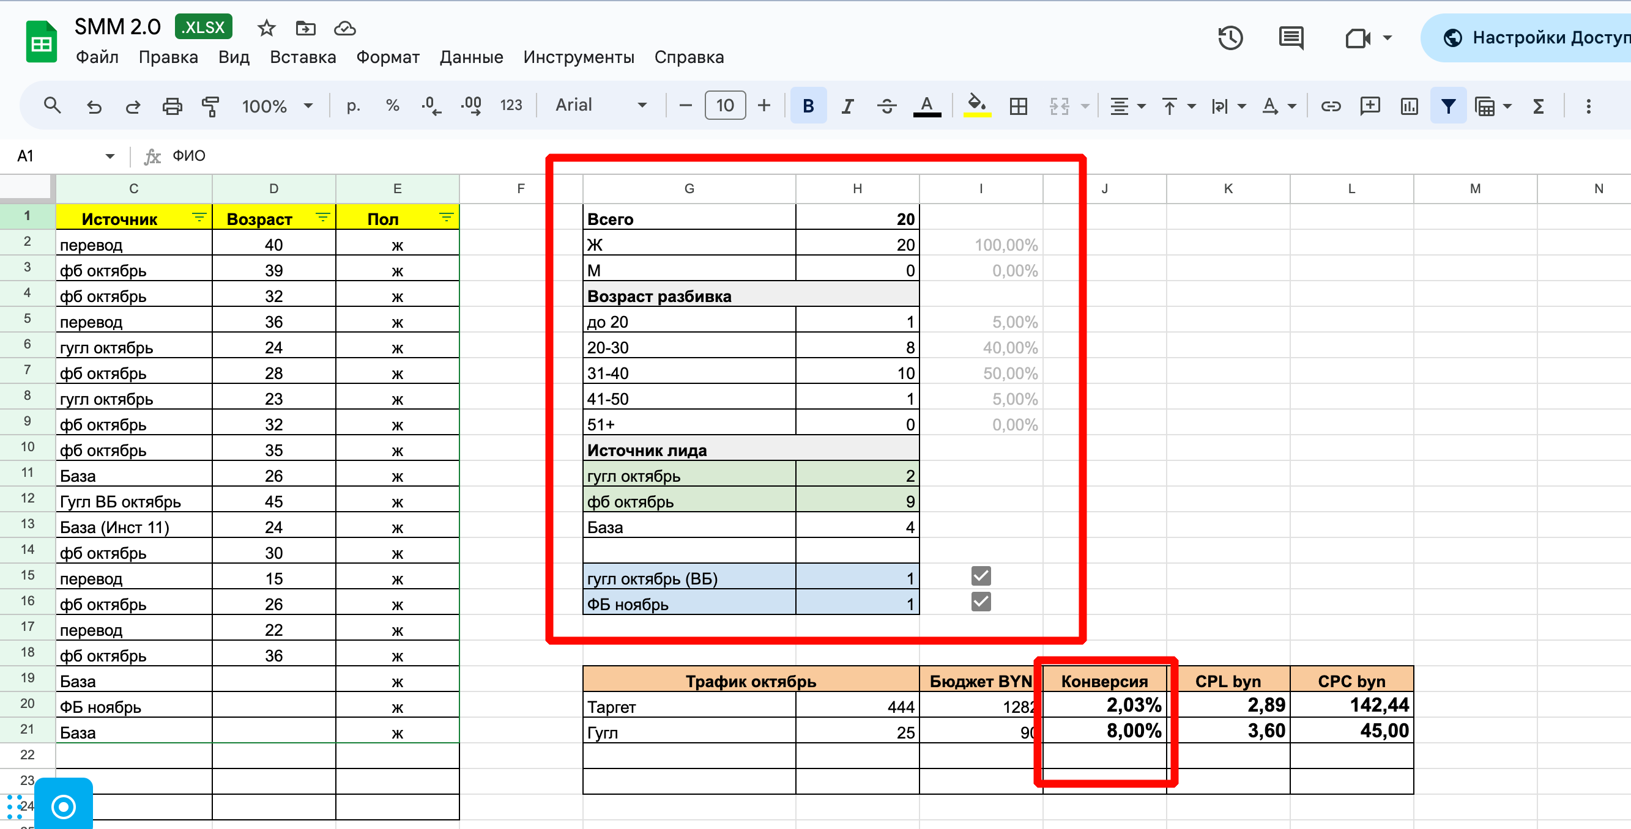Toggle the checkbox next to ФБ ноябрь row
The width and height of the screenshot is (1631, 829).
pyautogui.click(x=981, y=602)
